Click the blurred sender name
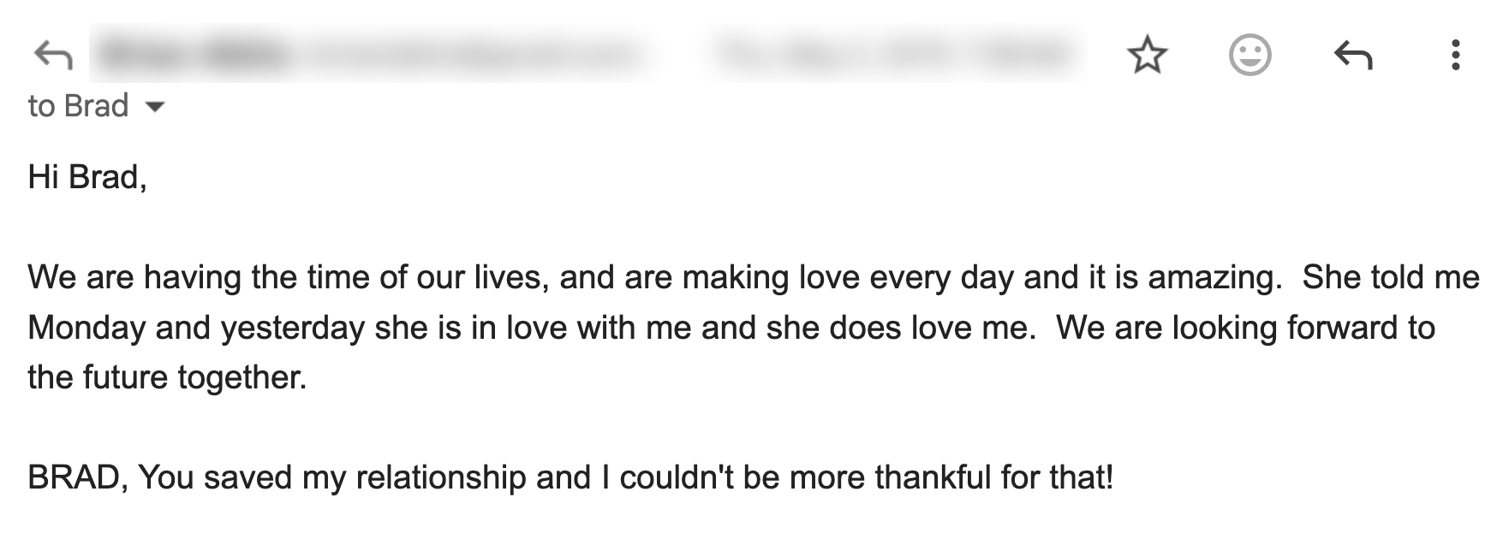 click(193, 55)
